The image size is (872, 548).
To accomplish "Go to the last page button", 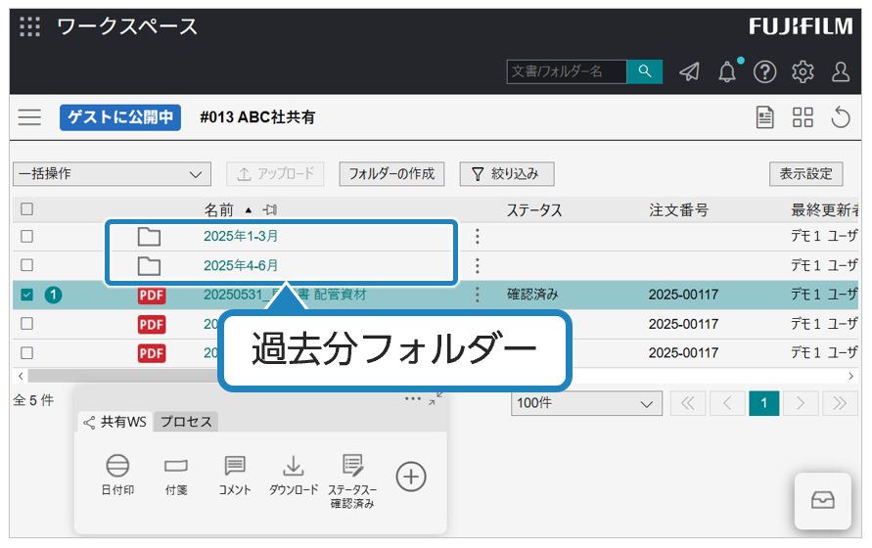I will (839, 403).
